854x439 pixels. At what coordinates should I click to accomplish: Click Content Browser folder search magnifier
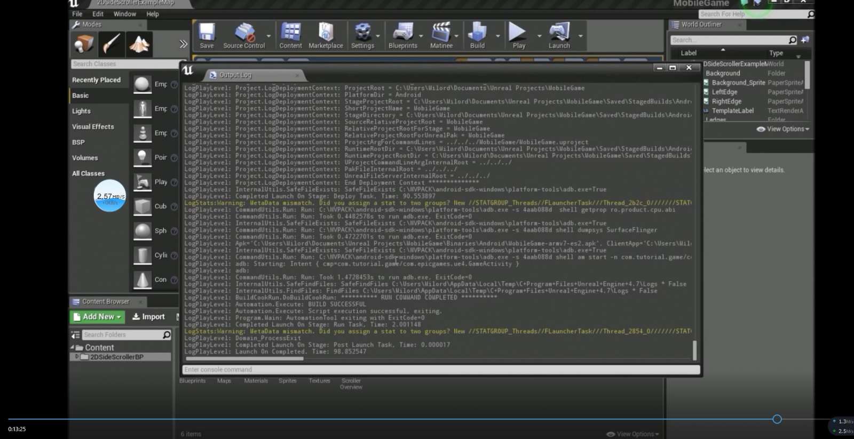tap(167, 335)
